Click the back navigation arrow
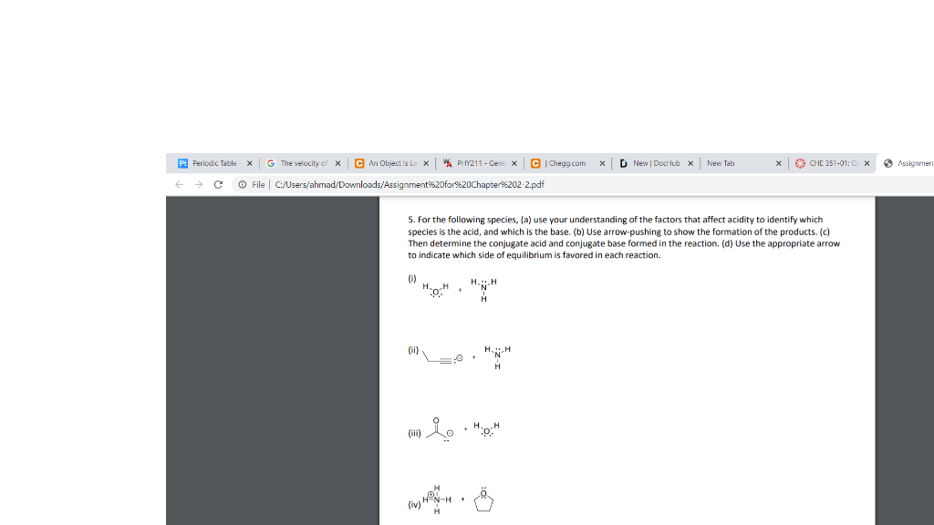This screenshot has width=934, height=525. [179, 184]
